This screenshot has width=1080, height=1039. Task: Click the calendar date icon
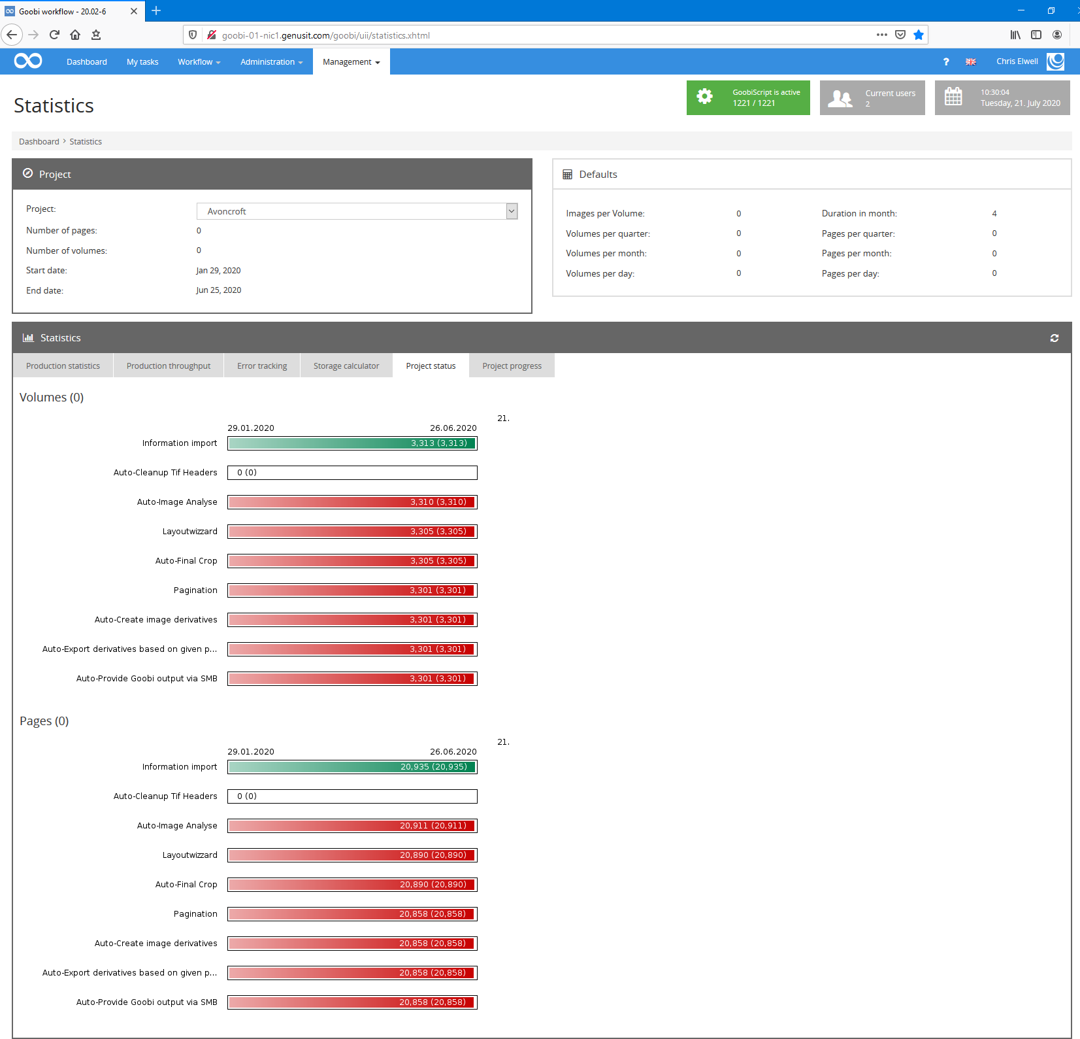(953, 97)
